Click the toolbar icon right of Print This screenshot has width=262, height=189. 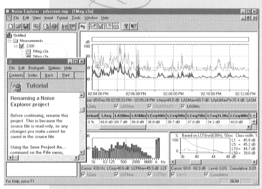pos(64,27)
